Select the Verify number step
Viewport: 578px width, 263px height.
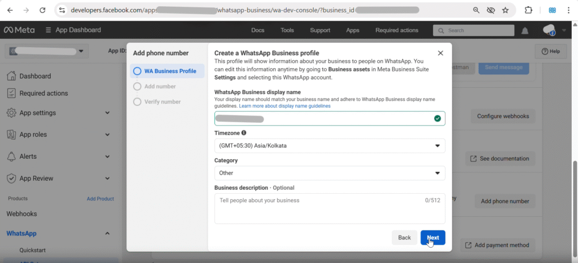click(162, 102)
